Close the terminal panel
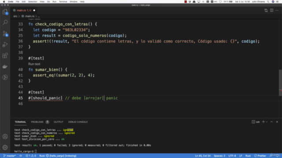This screenshot has width=282, height=158. [x=277, y=122]
